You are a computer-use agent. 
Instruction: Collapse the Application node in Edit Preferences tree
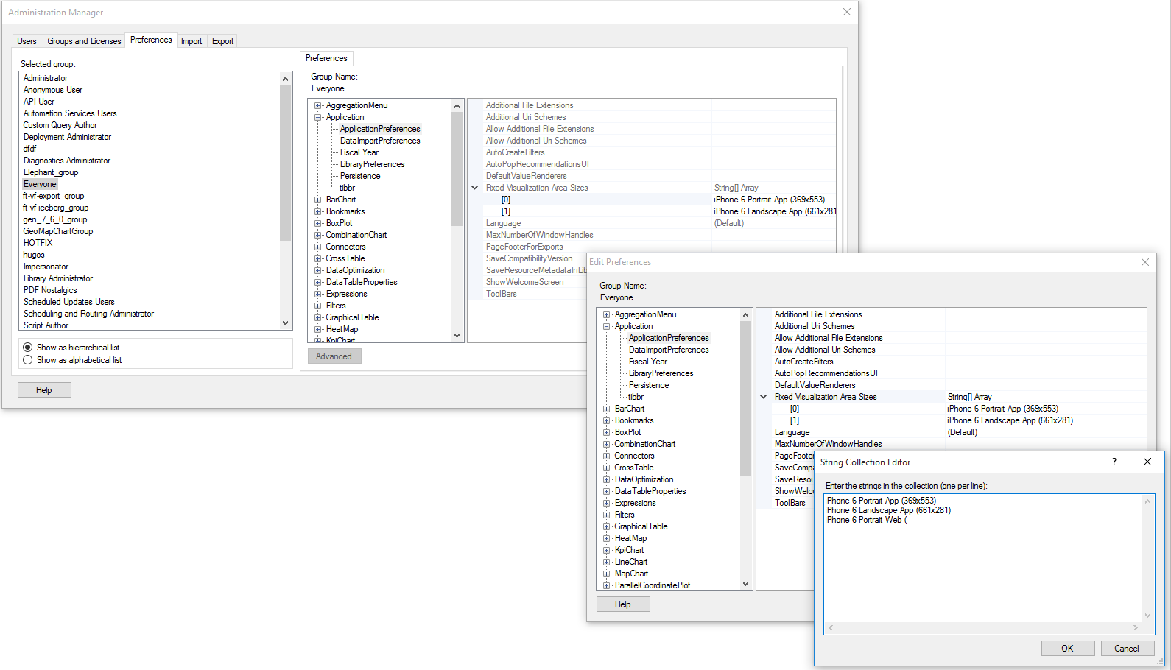pos(607,326)
